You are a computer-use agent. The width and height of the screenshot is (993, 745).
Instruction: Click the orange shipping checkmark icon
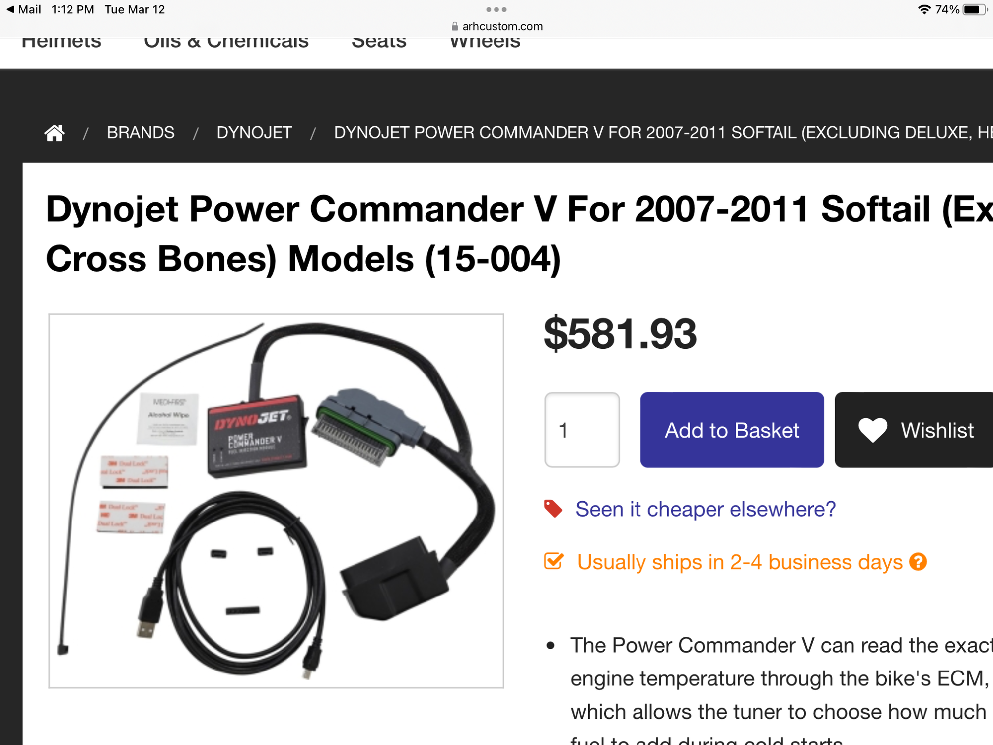(554, 561)
